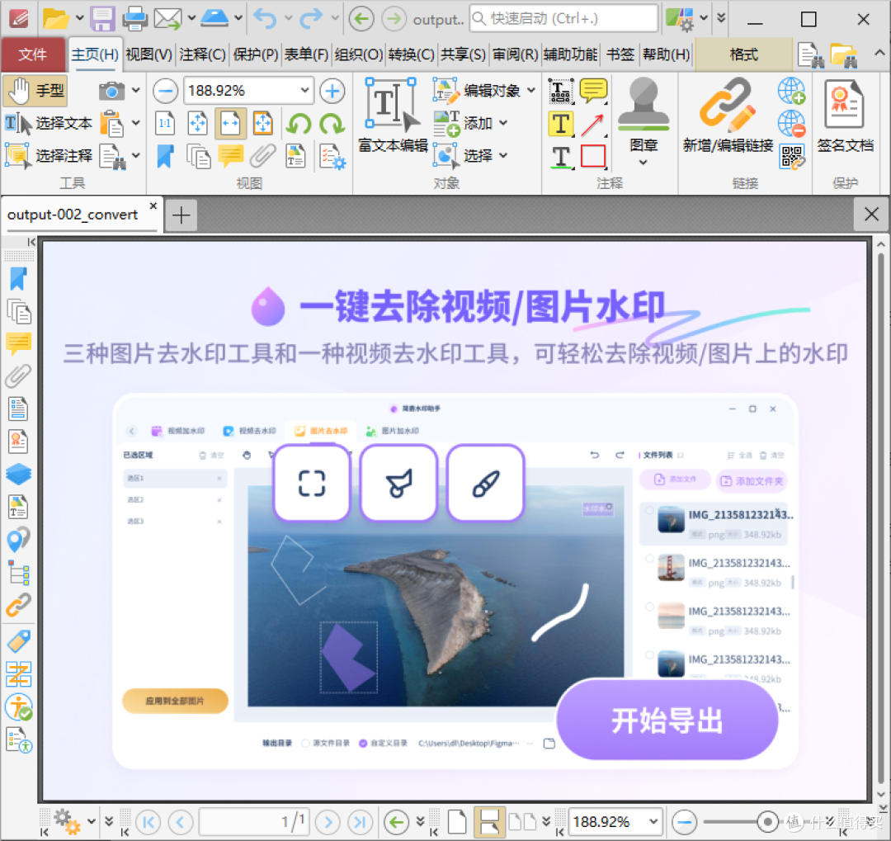The width and height of the screenshot is (891, 841).
Task: Open the Comments pane in sidebar
Action: coord(18,344)
